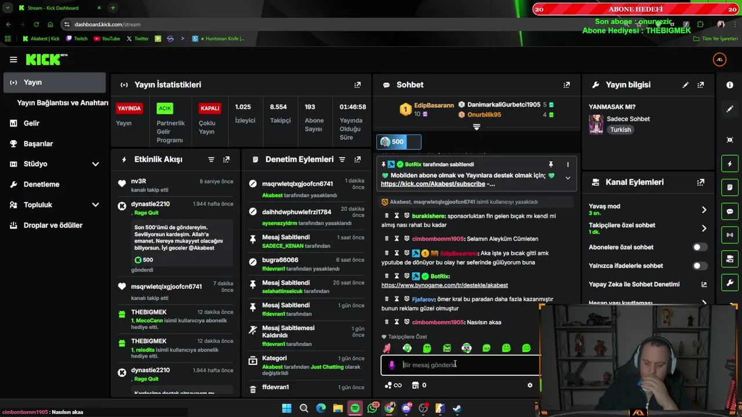Screen dimensions: 742x417
Task: Pop out the Sohbet chat panel
Action: pyautogui.click(x=567, y=85)
